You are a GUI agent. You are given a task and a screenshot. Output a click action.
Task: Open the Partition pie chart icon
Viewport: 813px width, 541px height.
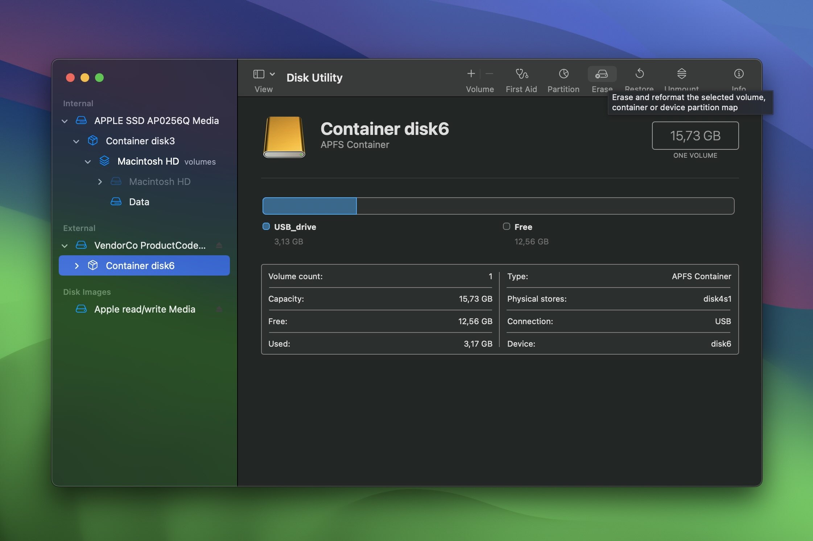coord(564,74)
